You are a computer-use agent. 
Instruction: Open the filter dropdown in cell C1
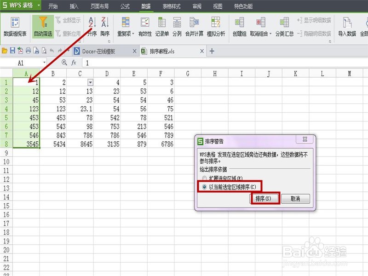(x=90, y=82)
